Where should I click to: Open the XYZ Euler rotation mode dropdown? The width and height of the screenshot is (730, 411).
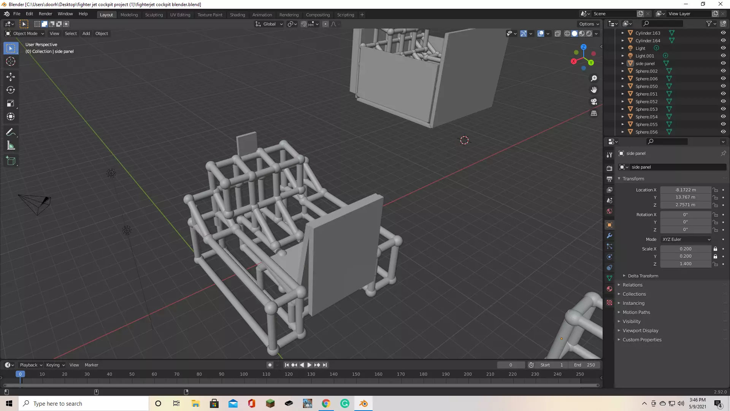point(686,239)
